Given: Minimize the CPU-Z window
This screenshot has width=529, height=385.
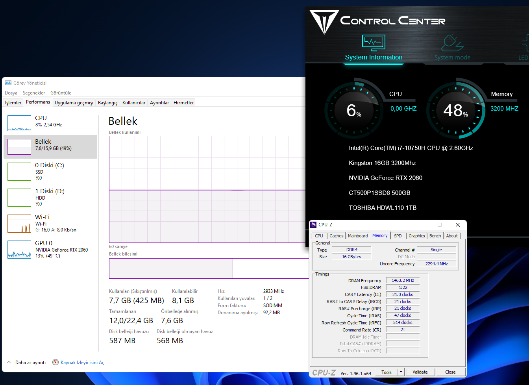Looking at the screenshot, I should tap(422, 225).
